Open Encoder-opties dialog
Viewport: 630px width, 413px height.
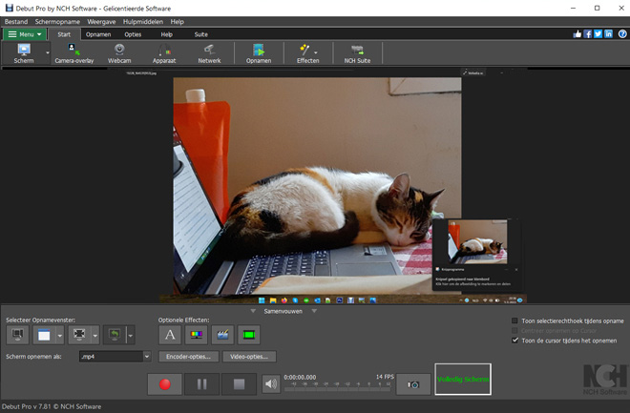(x=188, y=357)
